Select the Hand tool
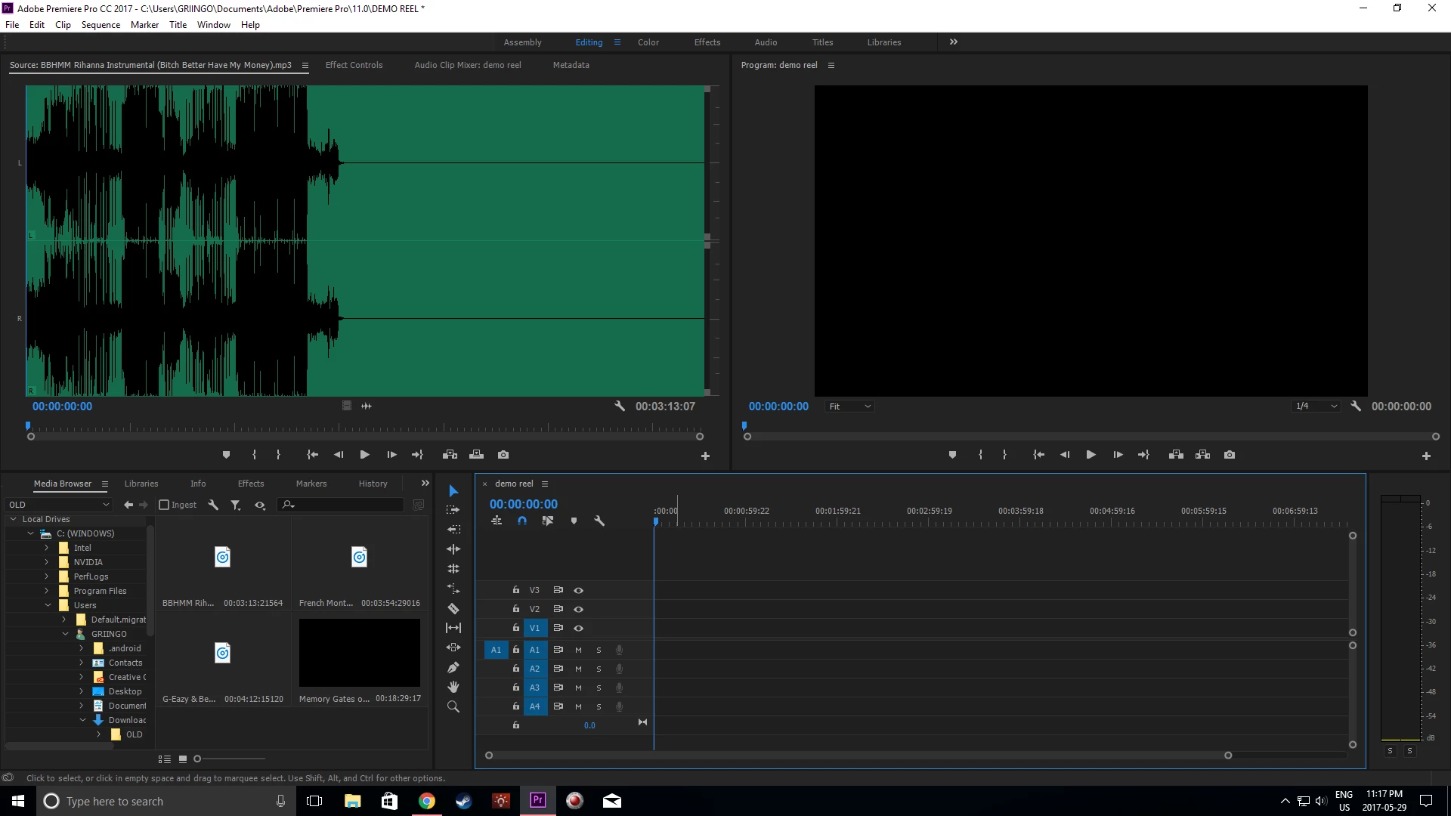The height and width of the screenshot is (816, 1451). (x=453, y=687)
